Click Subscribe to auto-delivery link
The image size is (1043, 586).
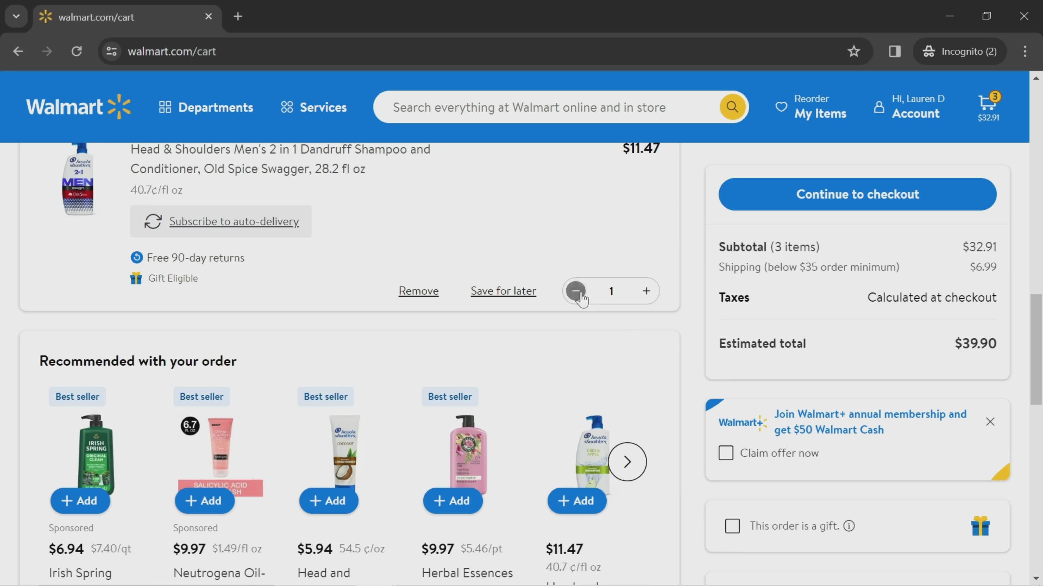234,221
